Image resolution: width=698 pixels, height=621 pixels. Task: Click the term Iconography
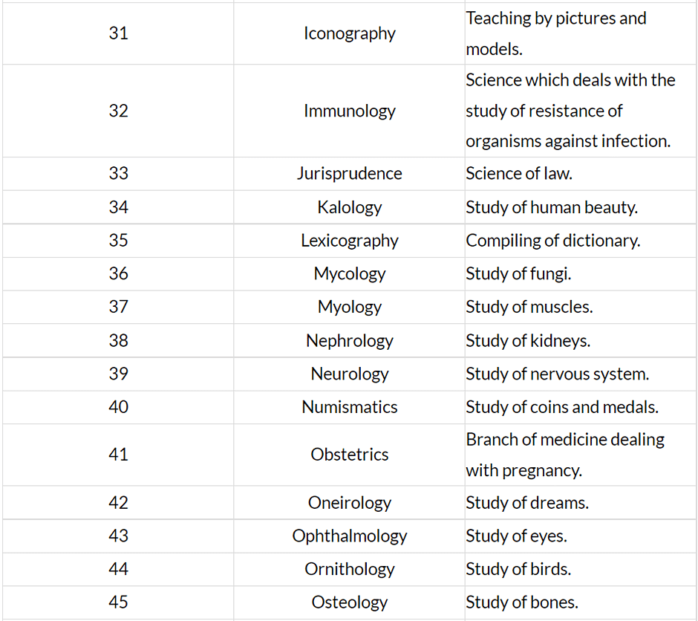tap(349, 33)
